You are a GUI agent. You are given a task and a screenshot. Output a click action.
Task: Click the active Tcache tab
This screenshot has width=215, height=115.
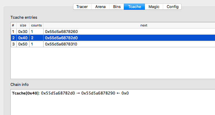(134, 7)
